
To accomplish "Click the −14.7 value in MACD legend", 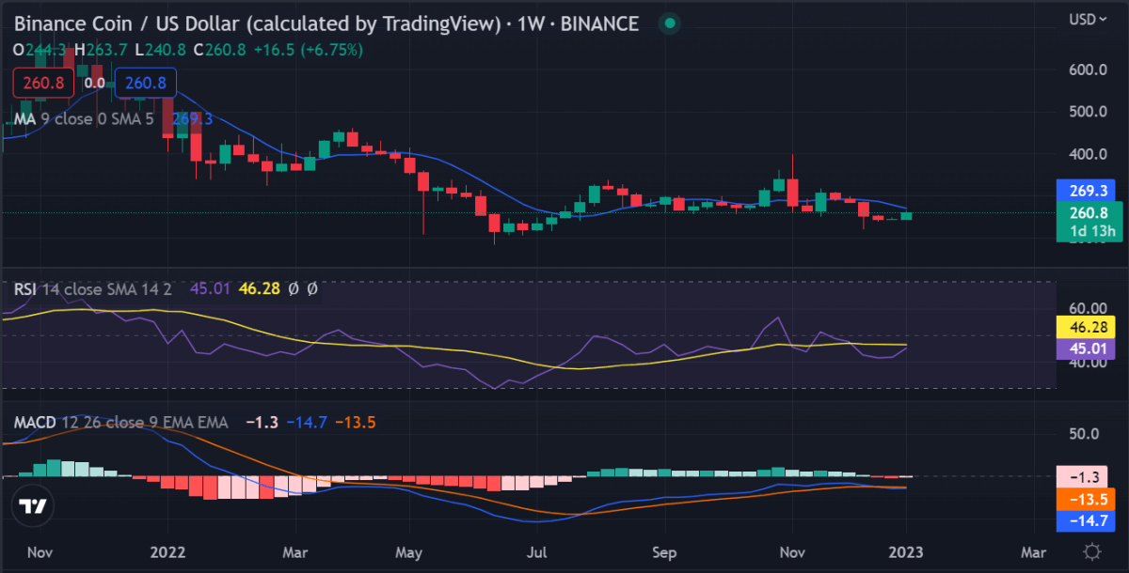I will tap(309, 423).
